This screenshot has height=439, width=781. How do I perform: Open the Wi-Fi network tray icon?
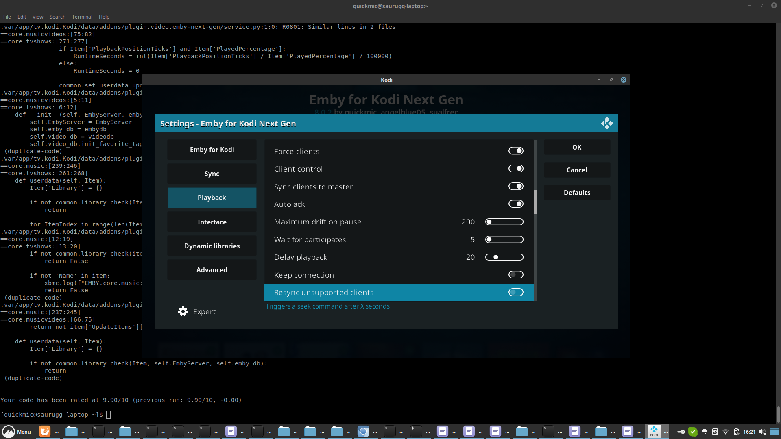(726, 432)
